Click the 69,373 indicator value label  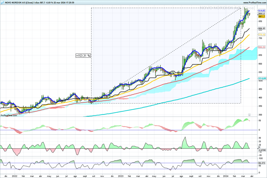pyautogui.click(x=262, y=163)
